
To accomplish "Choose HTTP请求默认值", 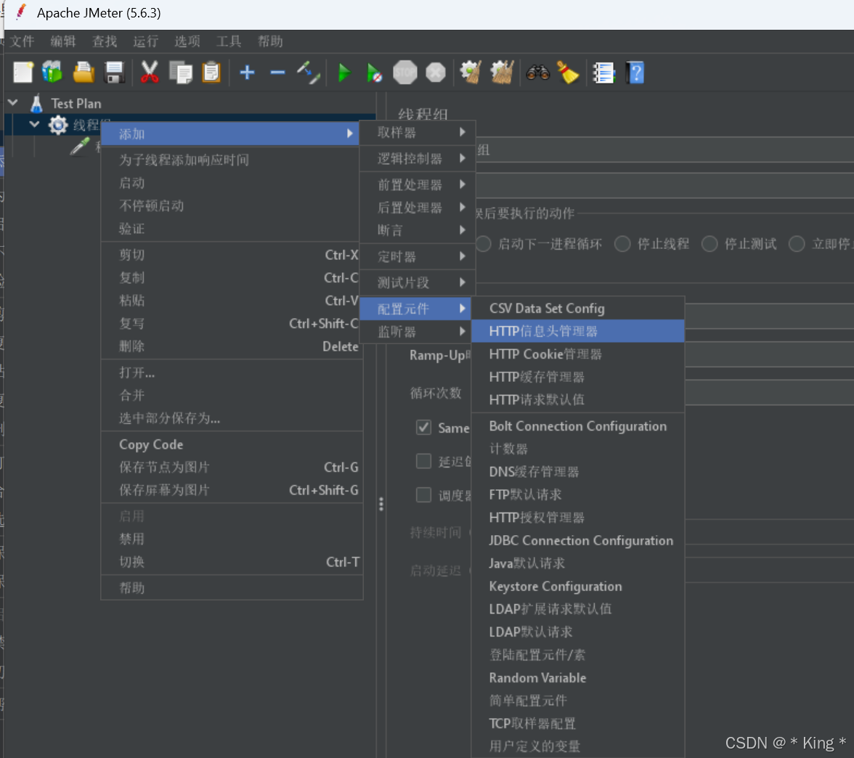I will point(578,399).
